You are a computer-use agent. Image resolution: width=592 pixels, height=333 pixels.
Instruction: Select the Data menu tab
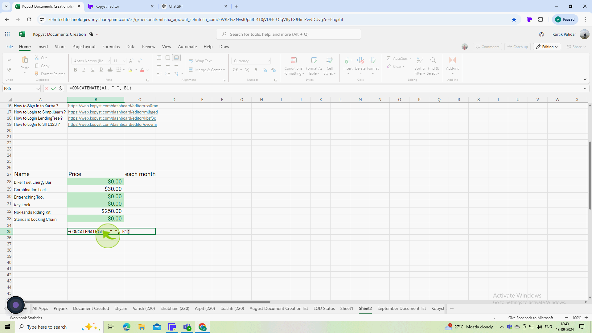(131, 47)
